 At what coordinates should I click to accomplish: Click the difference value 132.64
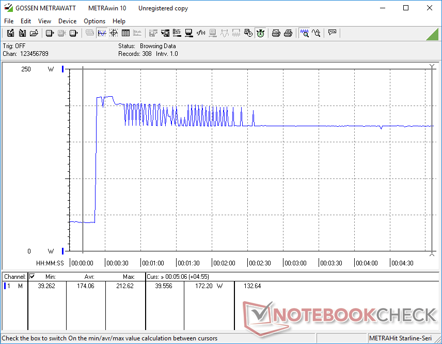(x=252, y=286)
